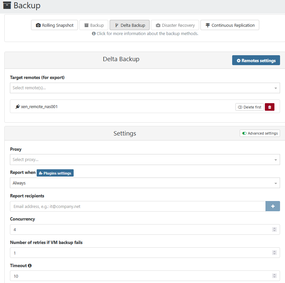Viewport: 285px width, 283px height.
Task: Click the red trash delete remote icon
Action: pyautogui.click(x=269, y=107)
